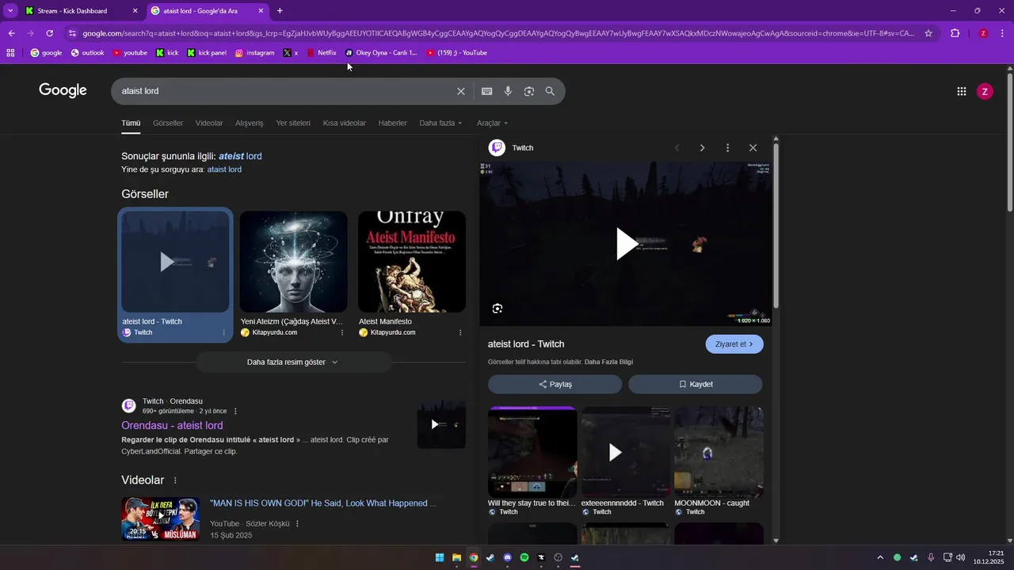Start voice search with the microphone icon

509,91
